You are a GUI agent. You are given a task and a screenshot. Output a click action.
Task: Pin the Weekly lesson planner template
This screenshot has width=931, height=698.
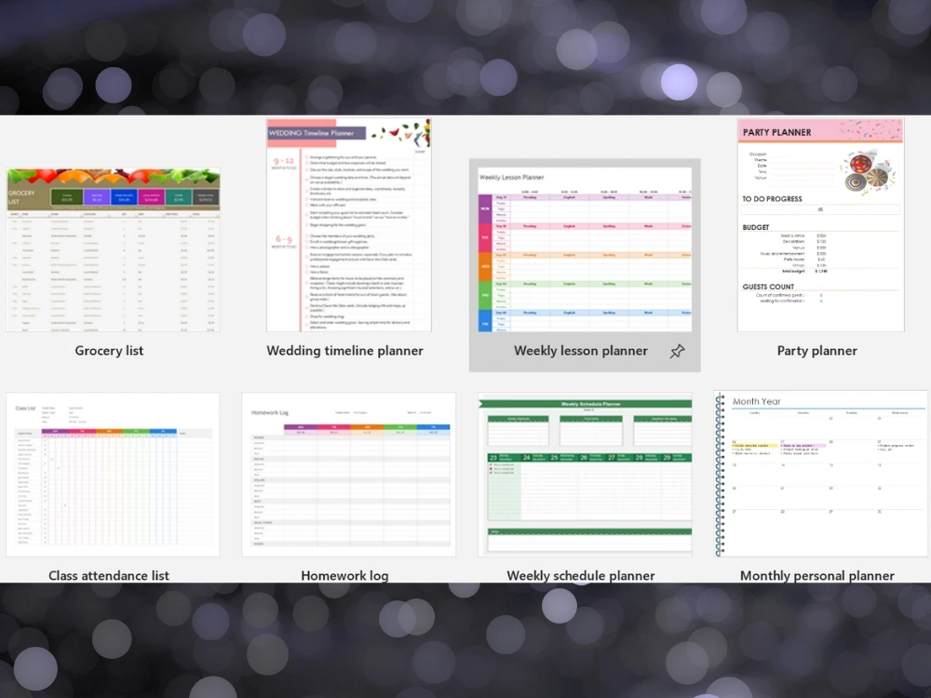click(677, 352)
